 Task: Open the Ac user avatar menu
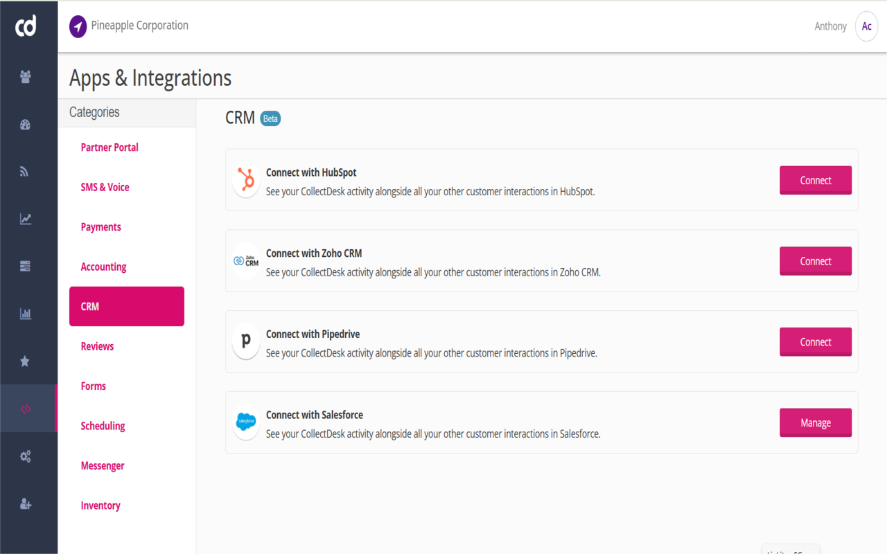[866, 26]
